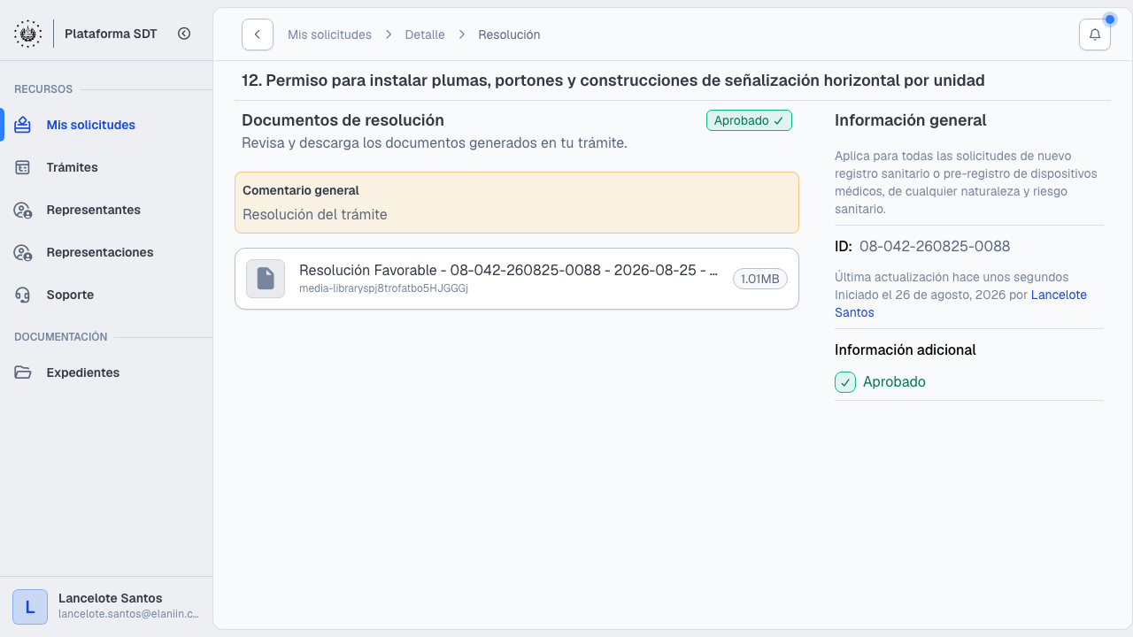The width and height of the screenshot is (1133, 637).
Task: Click the Representaciones person icon
Action: tap(23, 252)
